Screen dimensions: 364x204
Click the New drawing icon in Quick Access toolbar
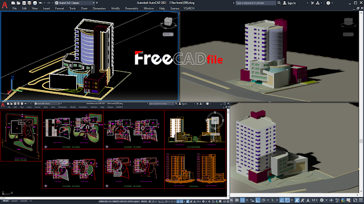click(13, 3)
